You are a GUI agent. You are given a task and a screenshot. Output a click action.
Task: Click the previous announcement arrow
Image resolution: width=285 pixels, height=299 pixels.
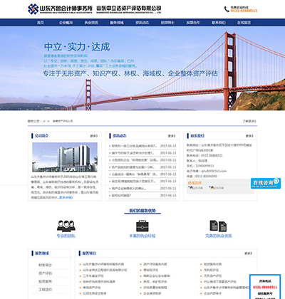click(44, 121)
